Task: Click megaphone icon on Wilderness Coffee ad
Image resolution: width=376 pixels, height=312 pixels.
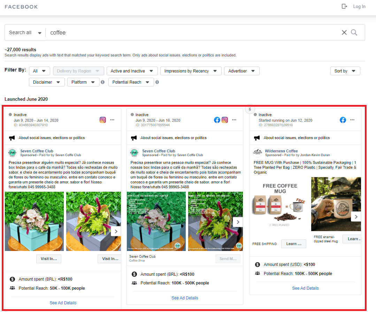Action: coord(257,138)
